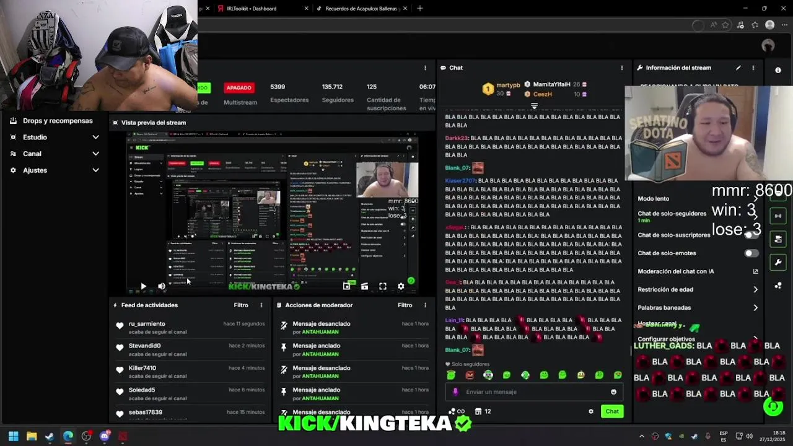Screen dimensions: 793x446
Task: Open the Acciones de moderador options menu
Action: (425, 305)
